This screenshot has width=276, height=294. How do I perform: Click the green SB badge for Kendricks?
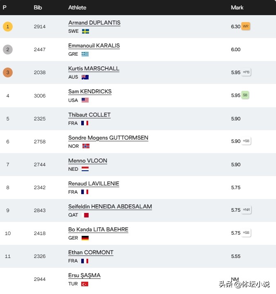pos(245,95)
